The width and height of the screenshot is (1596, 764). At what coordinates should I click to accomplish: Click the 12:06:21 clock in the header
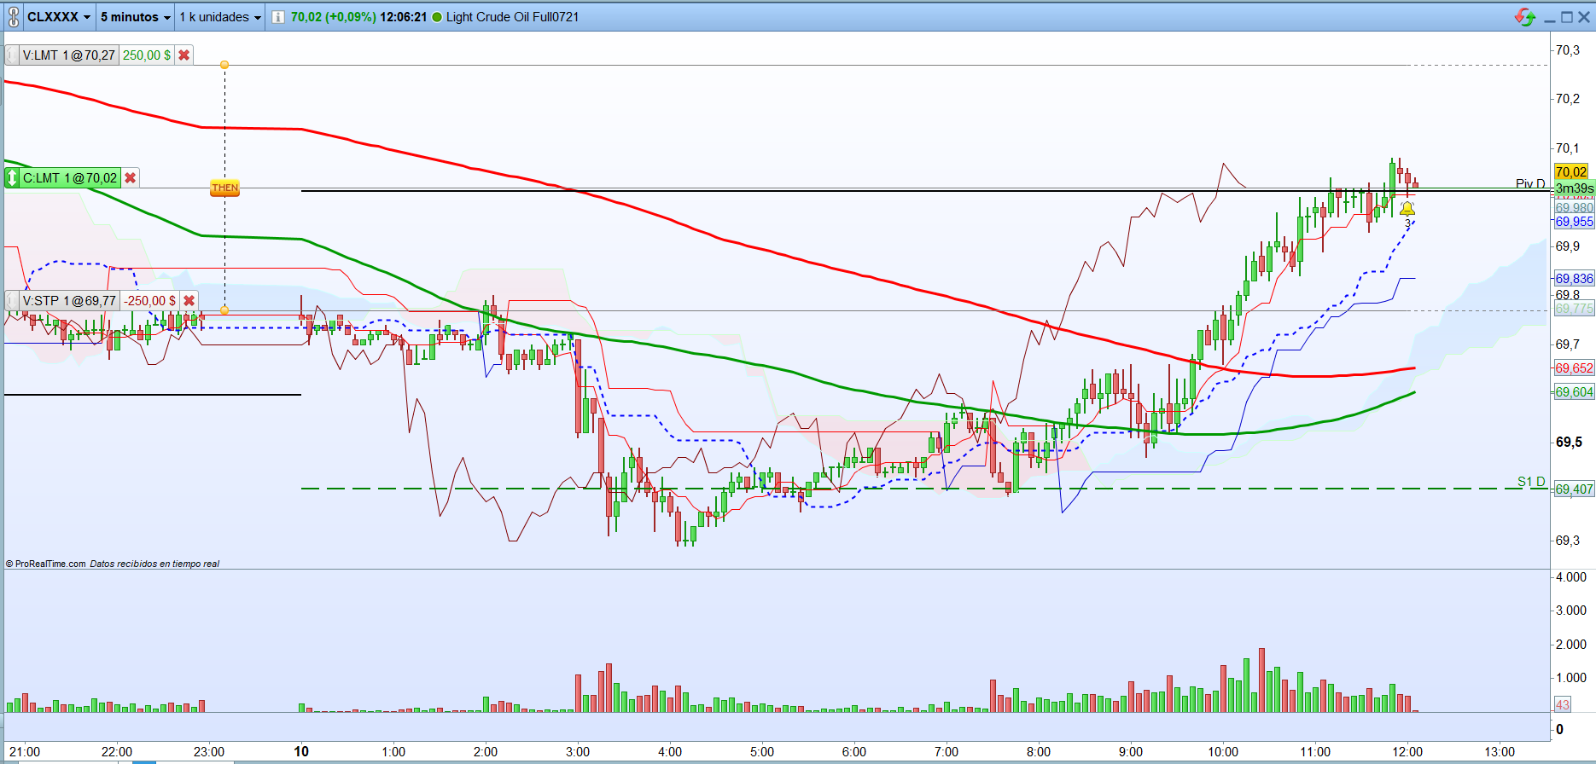point(403,17)
